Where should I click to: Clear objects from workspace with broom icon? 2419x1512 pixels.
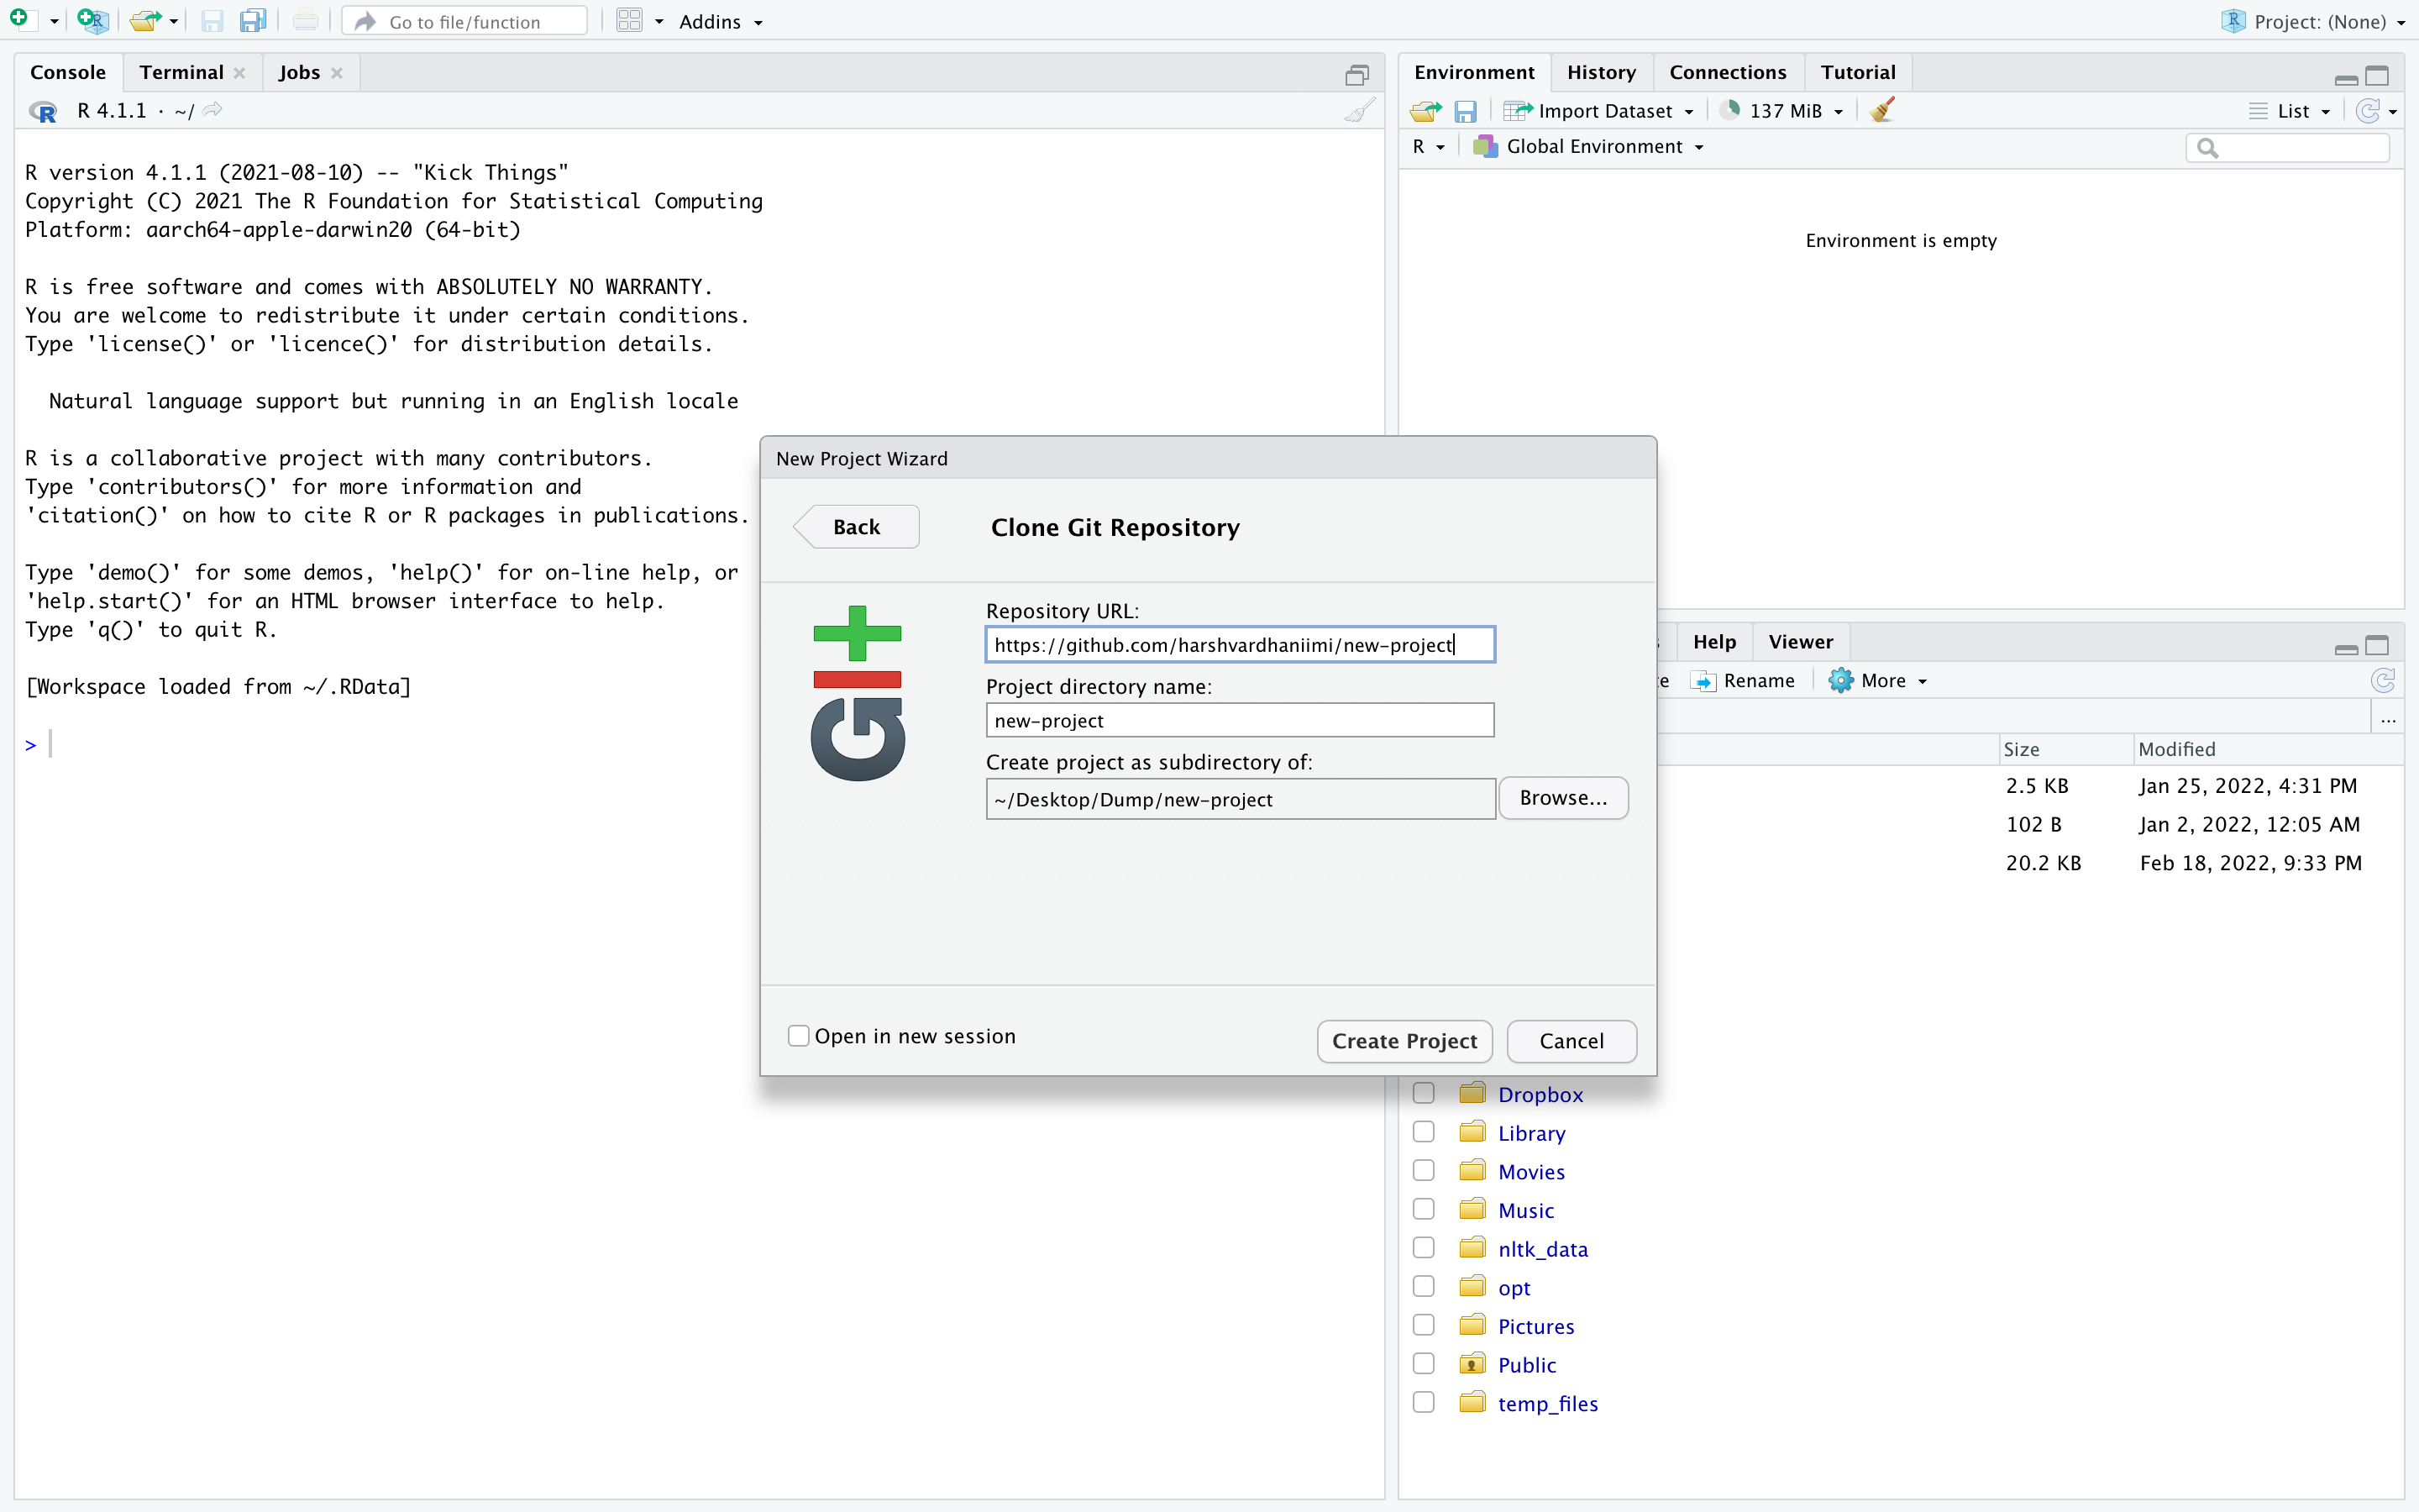[x=1881, y=110]
